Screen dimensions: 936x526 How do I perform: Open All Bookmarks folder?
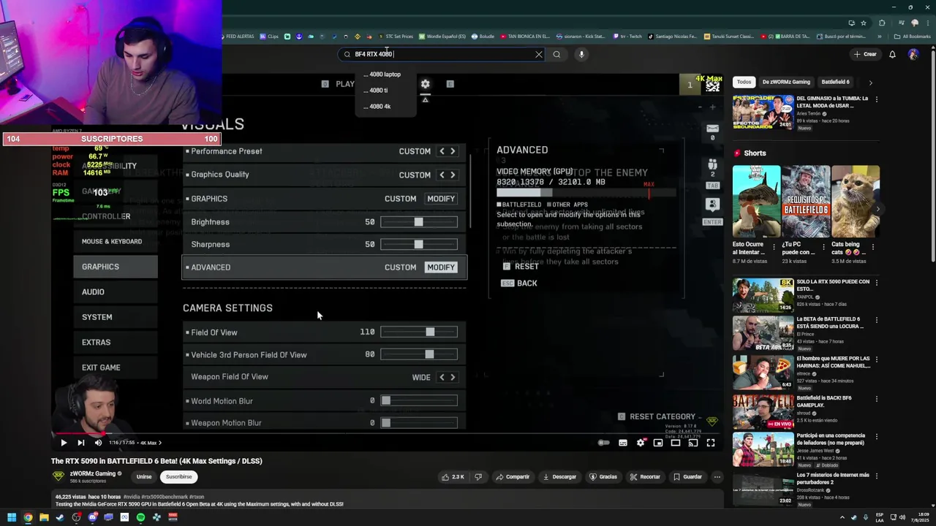913,37
